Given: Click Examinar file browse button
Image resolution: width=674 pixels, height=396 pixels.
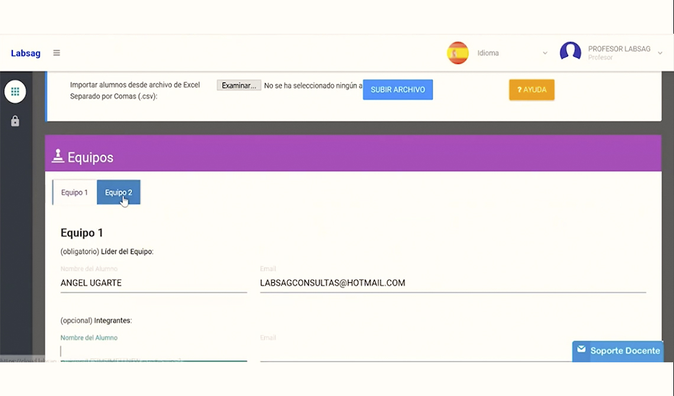Looking at the screenshot, I should [x=239, y=86].
